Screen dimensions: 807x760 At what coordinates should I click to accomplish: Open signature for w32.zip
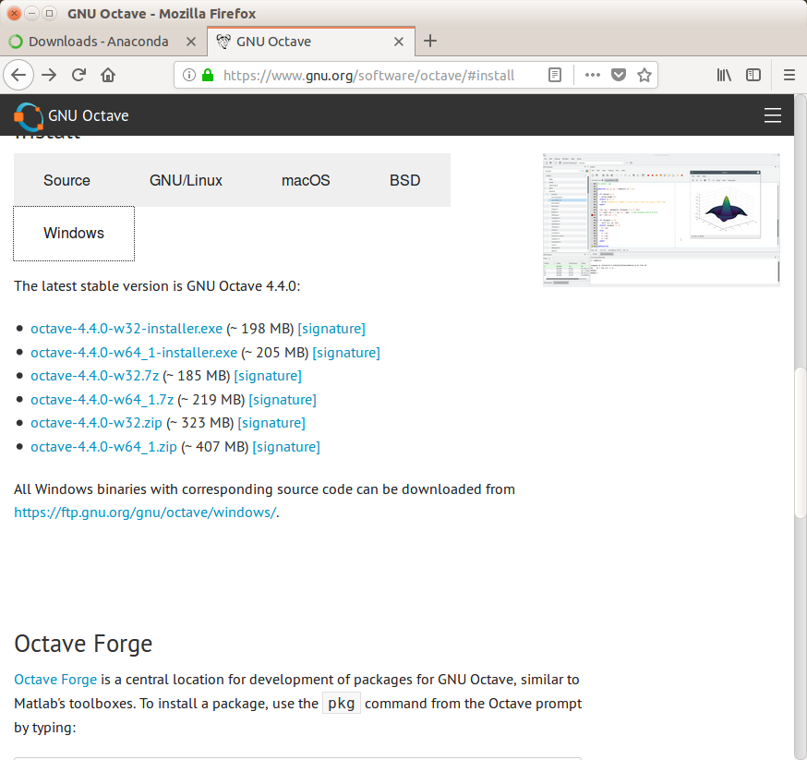click(271, 422)
